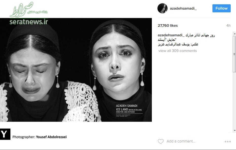This screenshot has width=236, height=150.
Task: Click the Add a comment field
Action: tap(181, 141)
